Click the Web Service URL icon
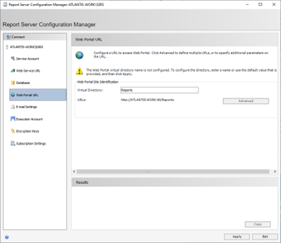This screenshot has width=281, height=243. click(x=13, y=70)
